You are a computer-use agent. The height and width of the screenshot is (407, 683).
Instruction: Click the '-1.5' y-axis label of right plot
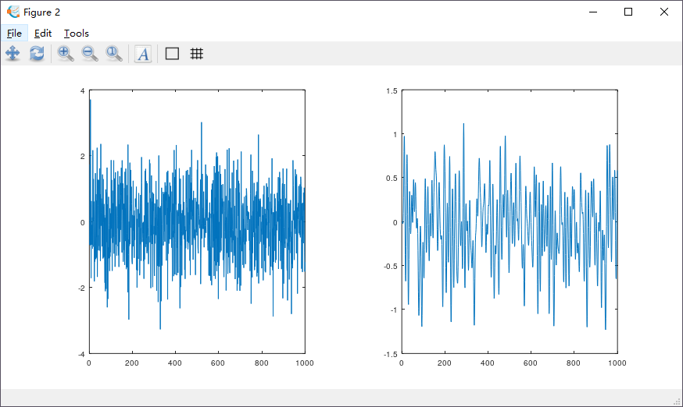391,354
